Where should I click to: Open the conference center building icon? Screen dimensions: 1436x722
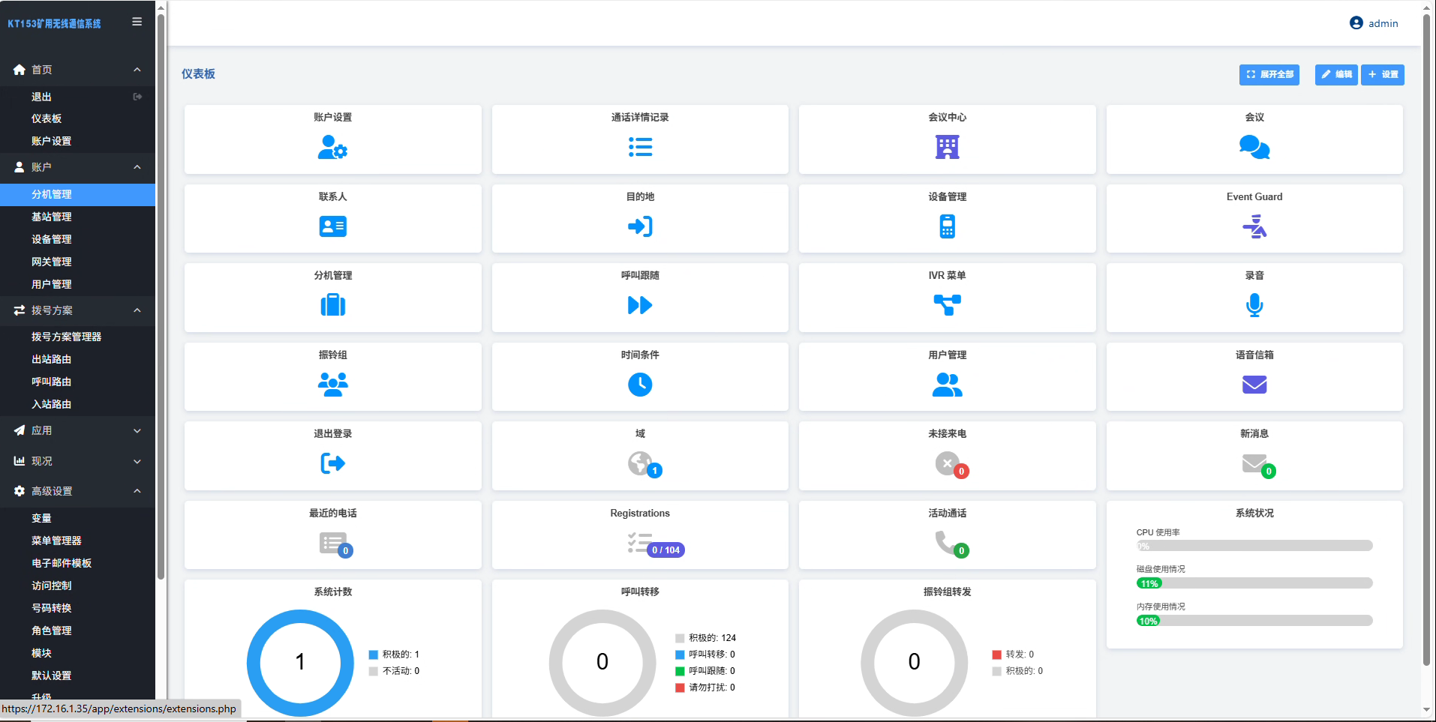point(947,147)
